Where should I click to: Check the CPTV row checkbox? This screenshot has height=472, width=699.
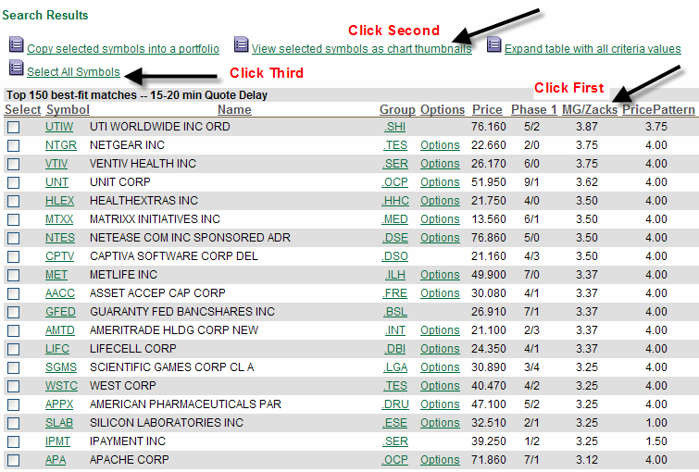13,256
